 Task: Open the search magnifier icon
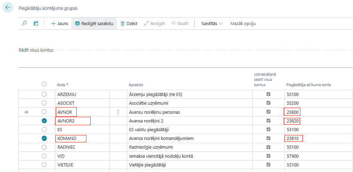coord(24,23)
